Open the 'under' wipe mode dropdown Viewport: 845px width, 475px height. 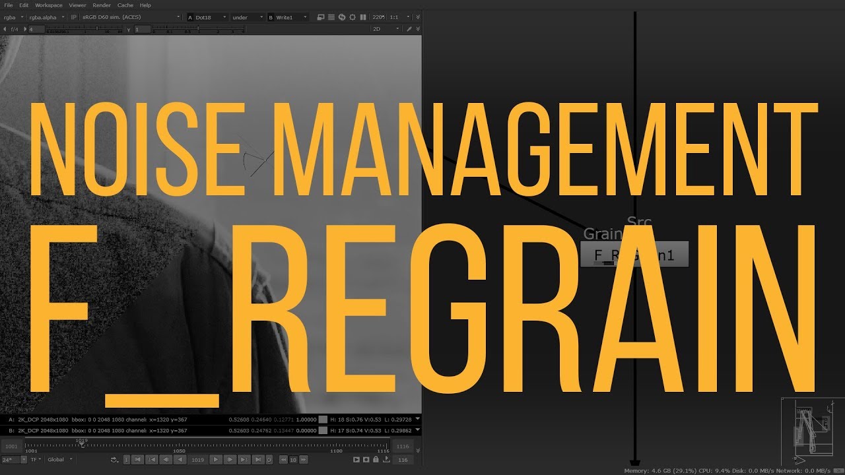click(x=248, y=17)
